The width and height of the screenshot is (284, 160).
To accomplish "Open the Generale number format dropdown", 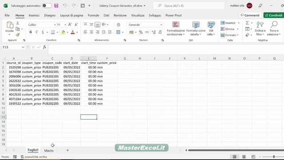I will (161, 25).
